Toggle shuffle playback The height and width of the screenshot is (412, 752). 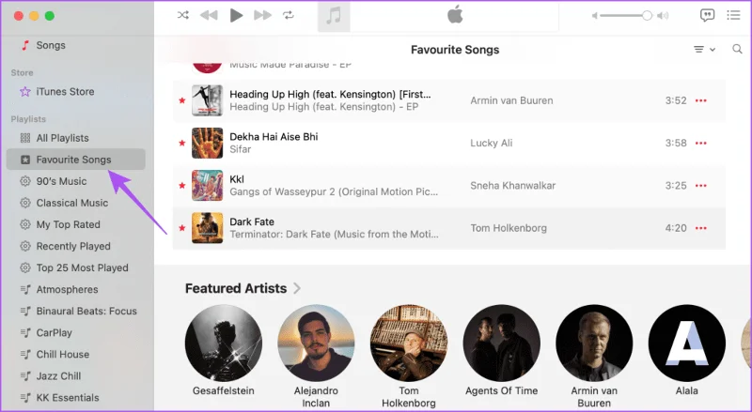(182, 15)
